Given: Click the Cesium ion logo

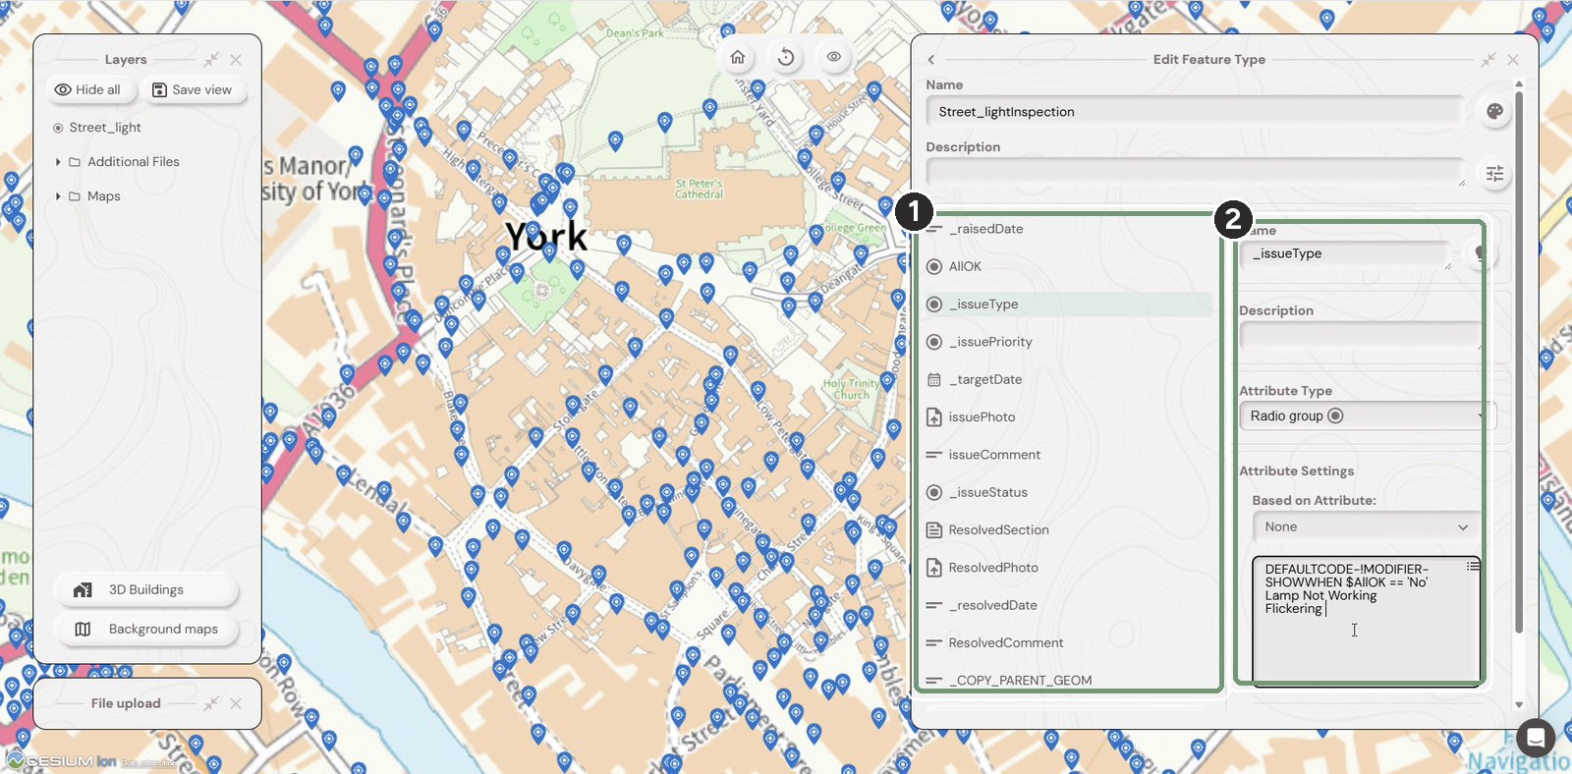Looking at the screenshot, I should [61, 761].
